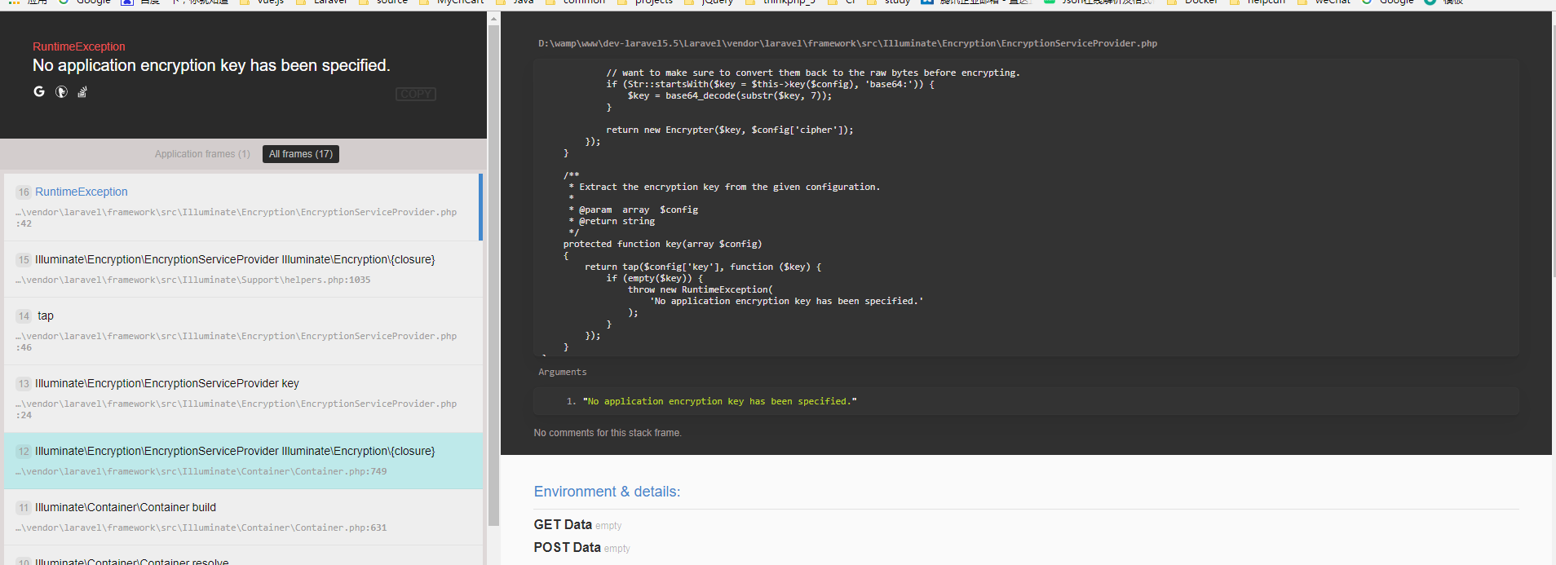Viewport: 1556px width, 565px height.
Task: Click the red RuntimeException title in the header
Action: (x=79, y=46)
